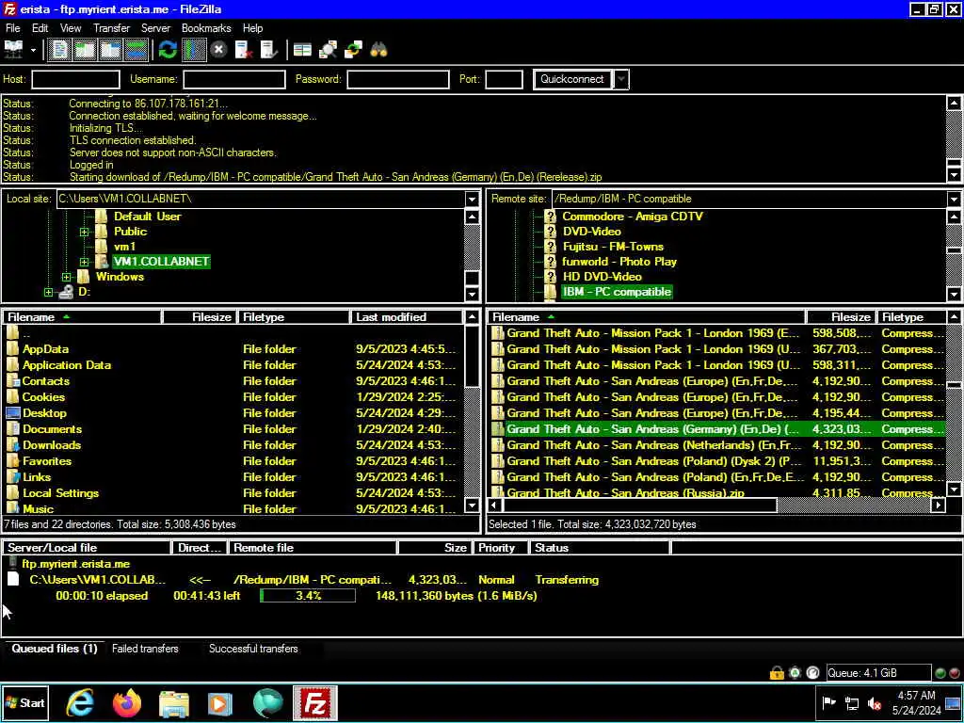Open the Bookmarks menu
Screen dimensions: 964x723
pos(206,28)
